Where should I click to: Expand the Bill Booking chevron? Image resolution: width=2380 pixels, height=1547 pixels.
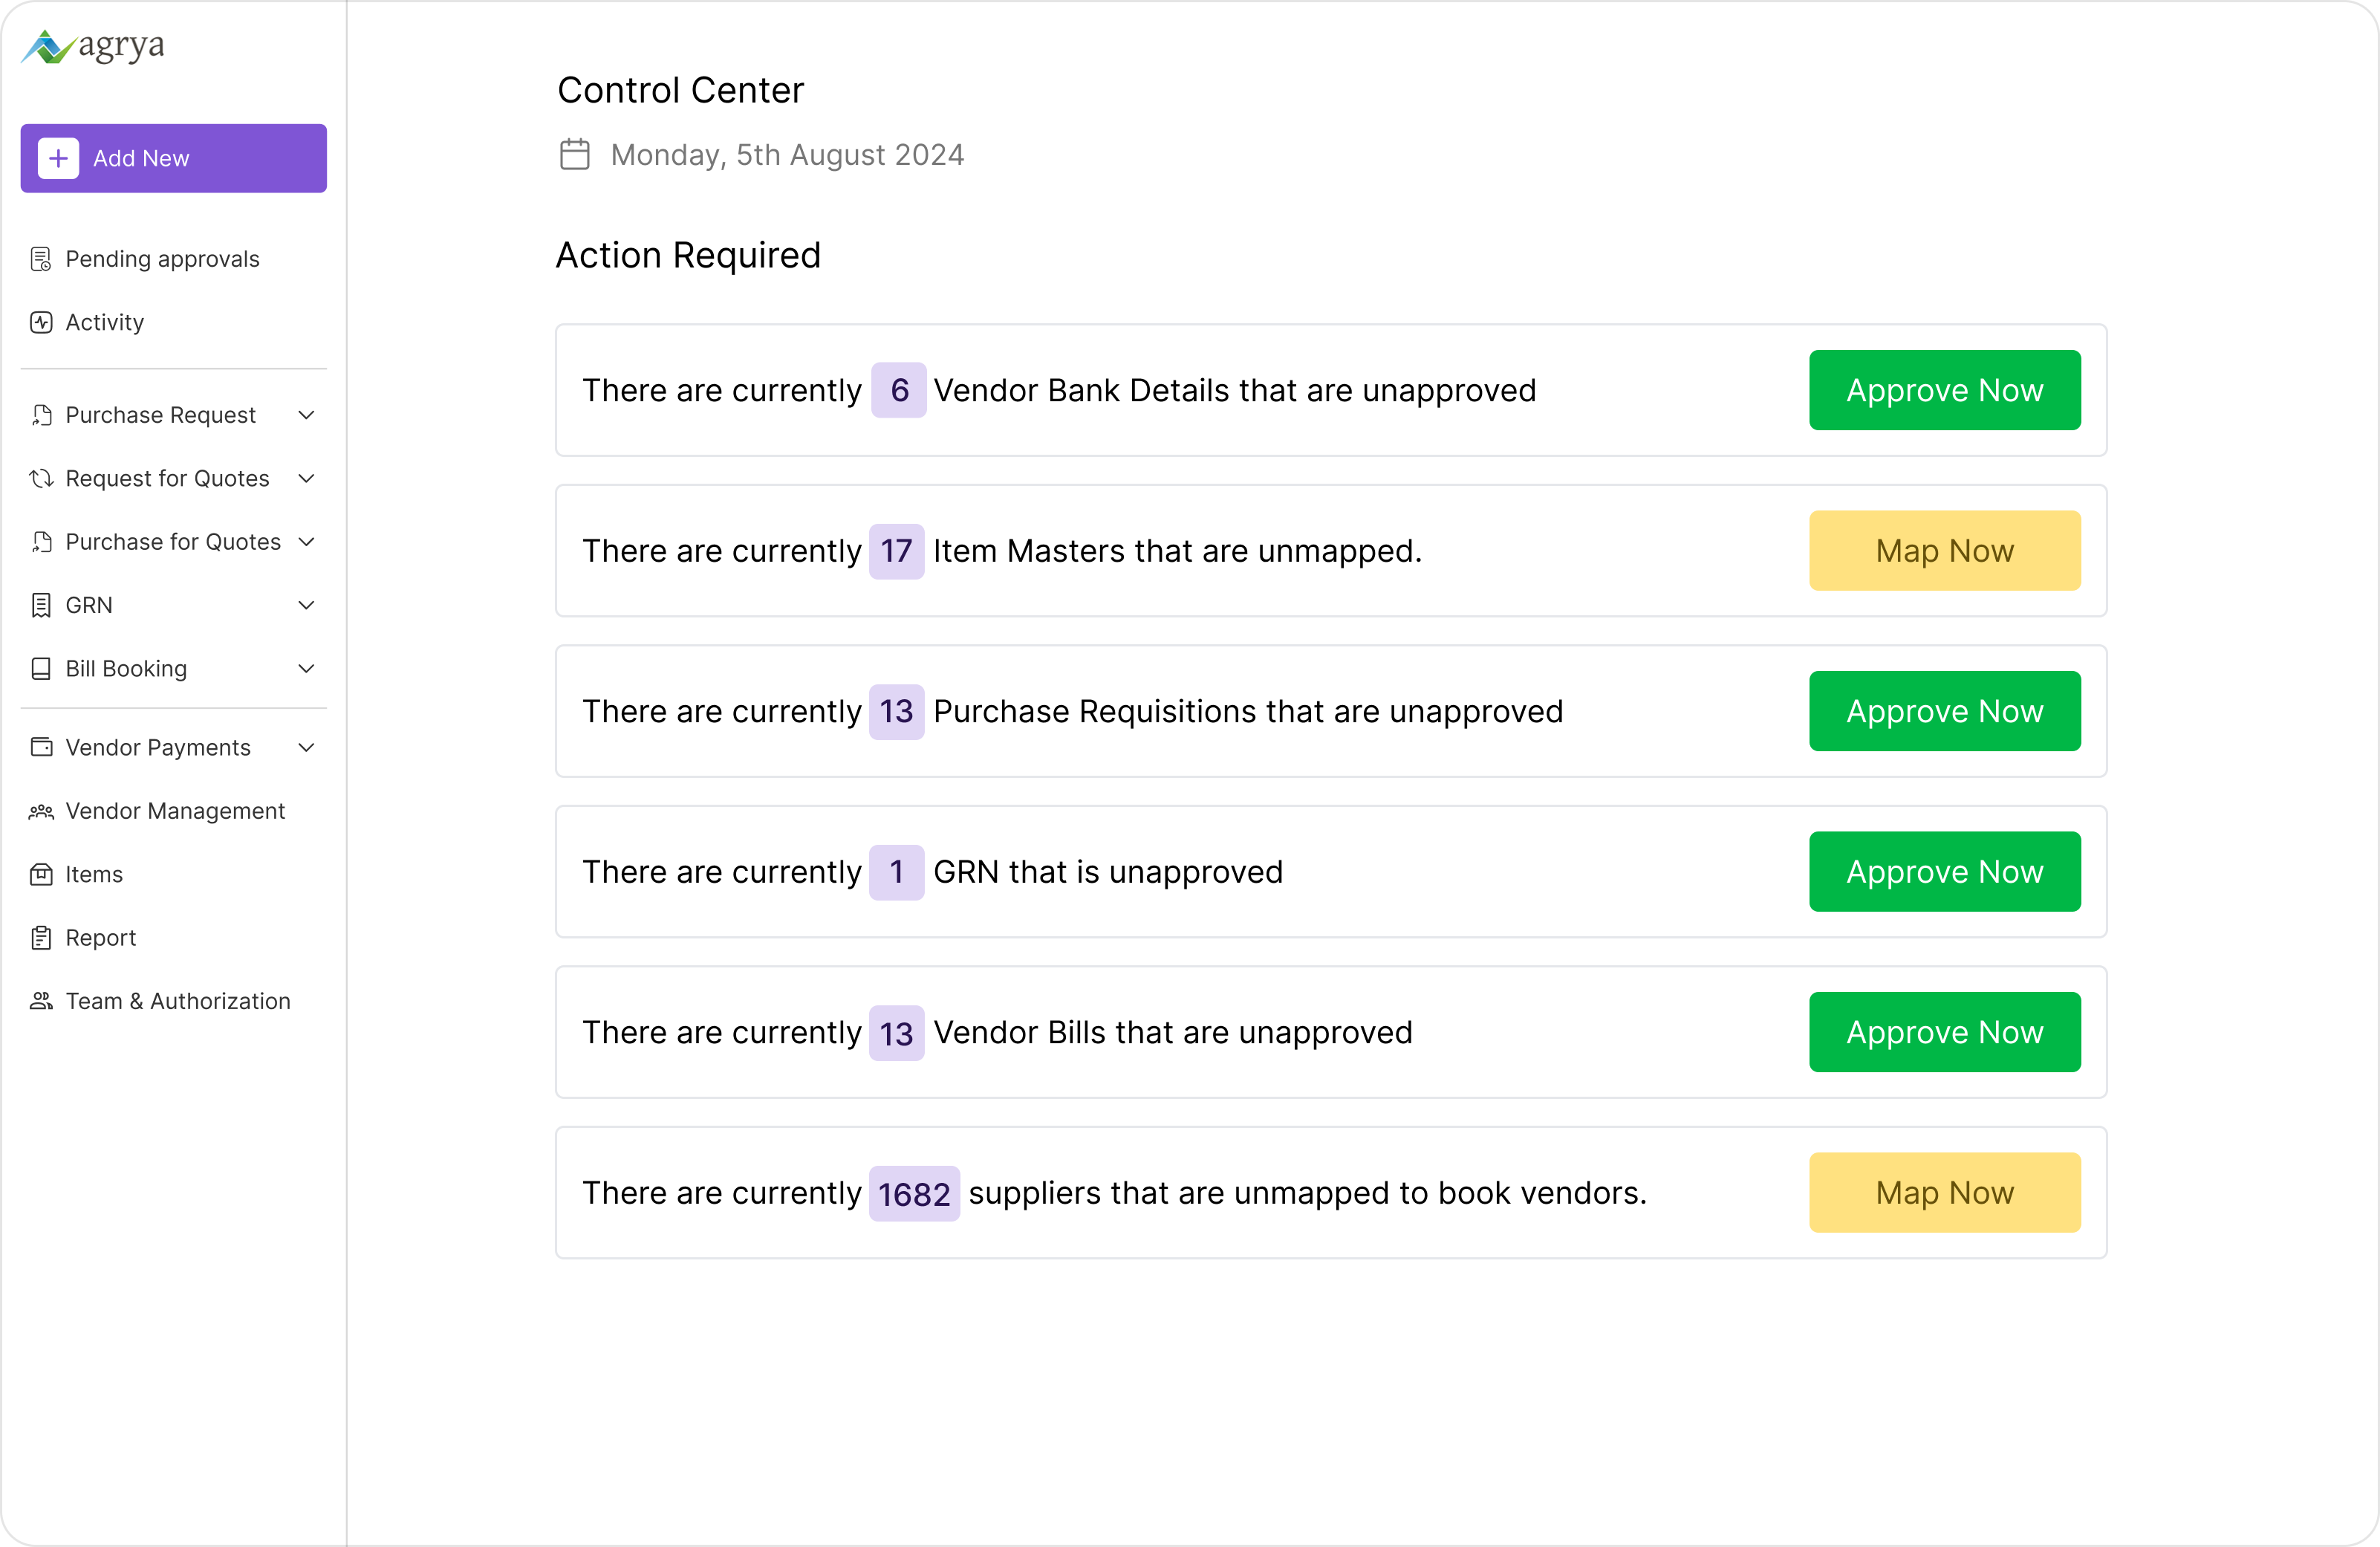(307, 668)
